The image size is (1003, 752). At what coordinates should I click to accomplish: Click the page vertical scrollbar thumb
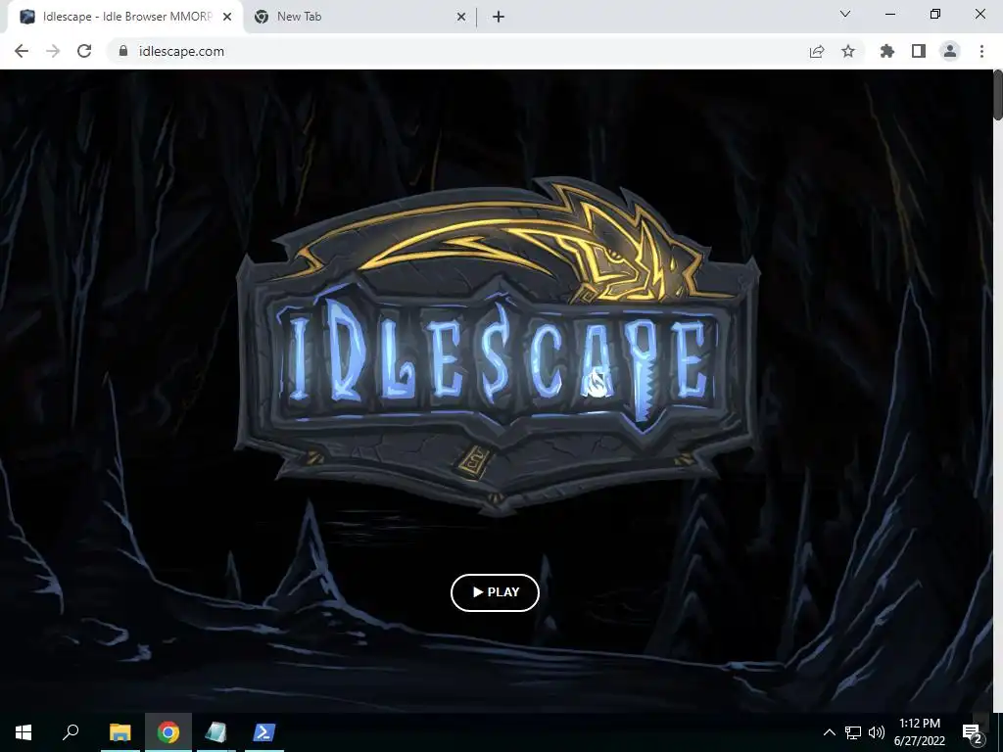pos(997,94)
